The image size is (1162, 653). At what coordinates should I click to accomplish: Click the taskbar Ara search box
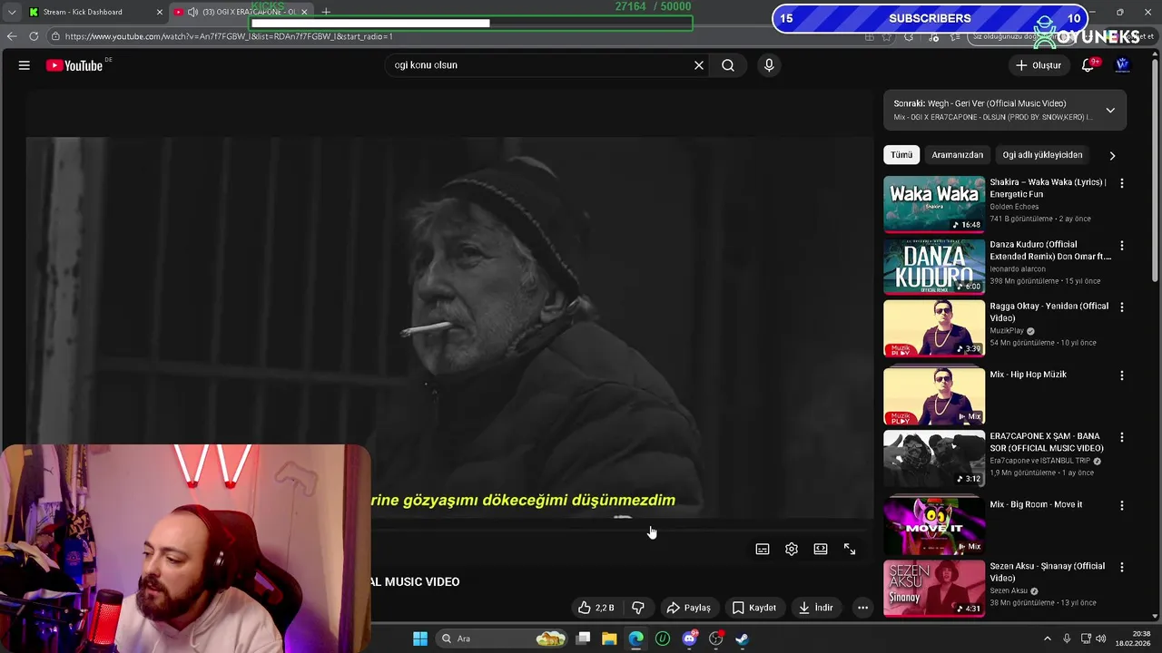pyautogui.click(x=499, y=638)
